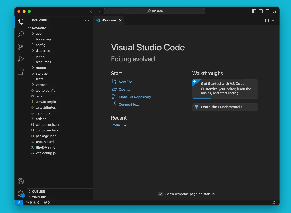Click the Clone Git Repository link
Image resolution: width=291 pixels, height=213 pixels.
pos(136,97)
